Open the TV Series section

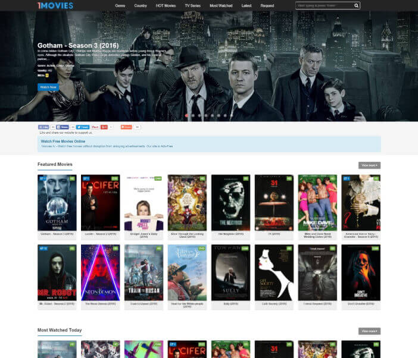(193, 5)
